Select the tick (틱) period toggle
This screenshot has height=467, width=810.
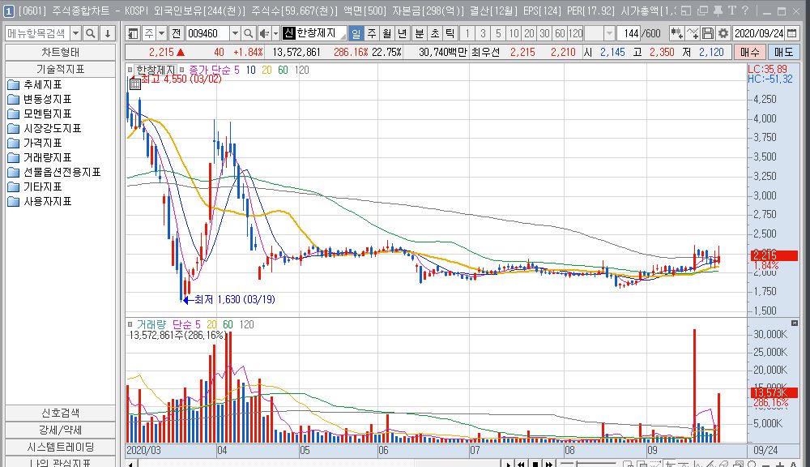click(x=450, y=33)
